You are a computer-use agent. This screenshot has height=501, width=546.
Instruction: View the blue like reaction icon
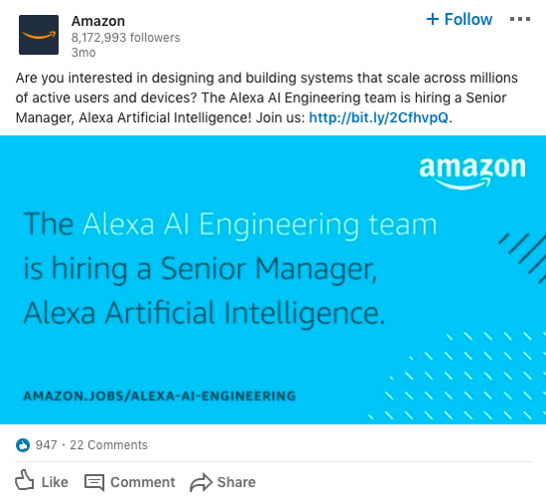click(x=23, y=445)
